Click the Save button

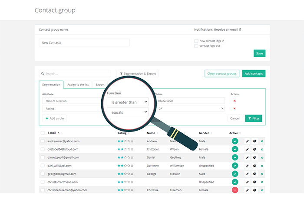click(x=259, y=53)
